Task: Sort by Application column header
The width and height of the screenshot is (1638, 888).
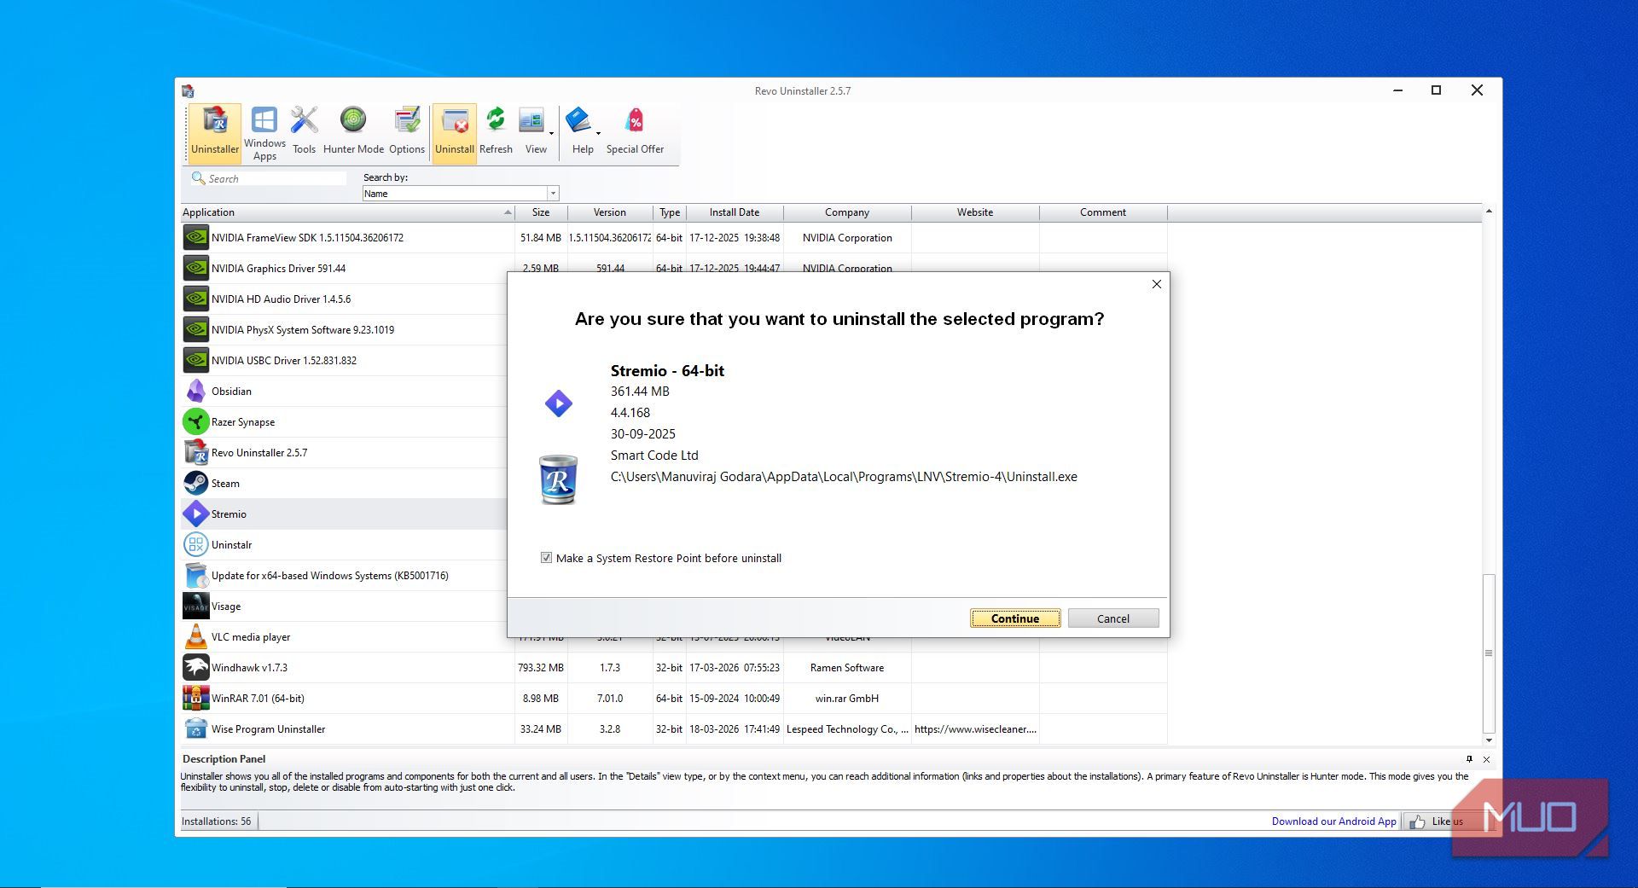Action: coord(347,212)
